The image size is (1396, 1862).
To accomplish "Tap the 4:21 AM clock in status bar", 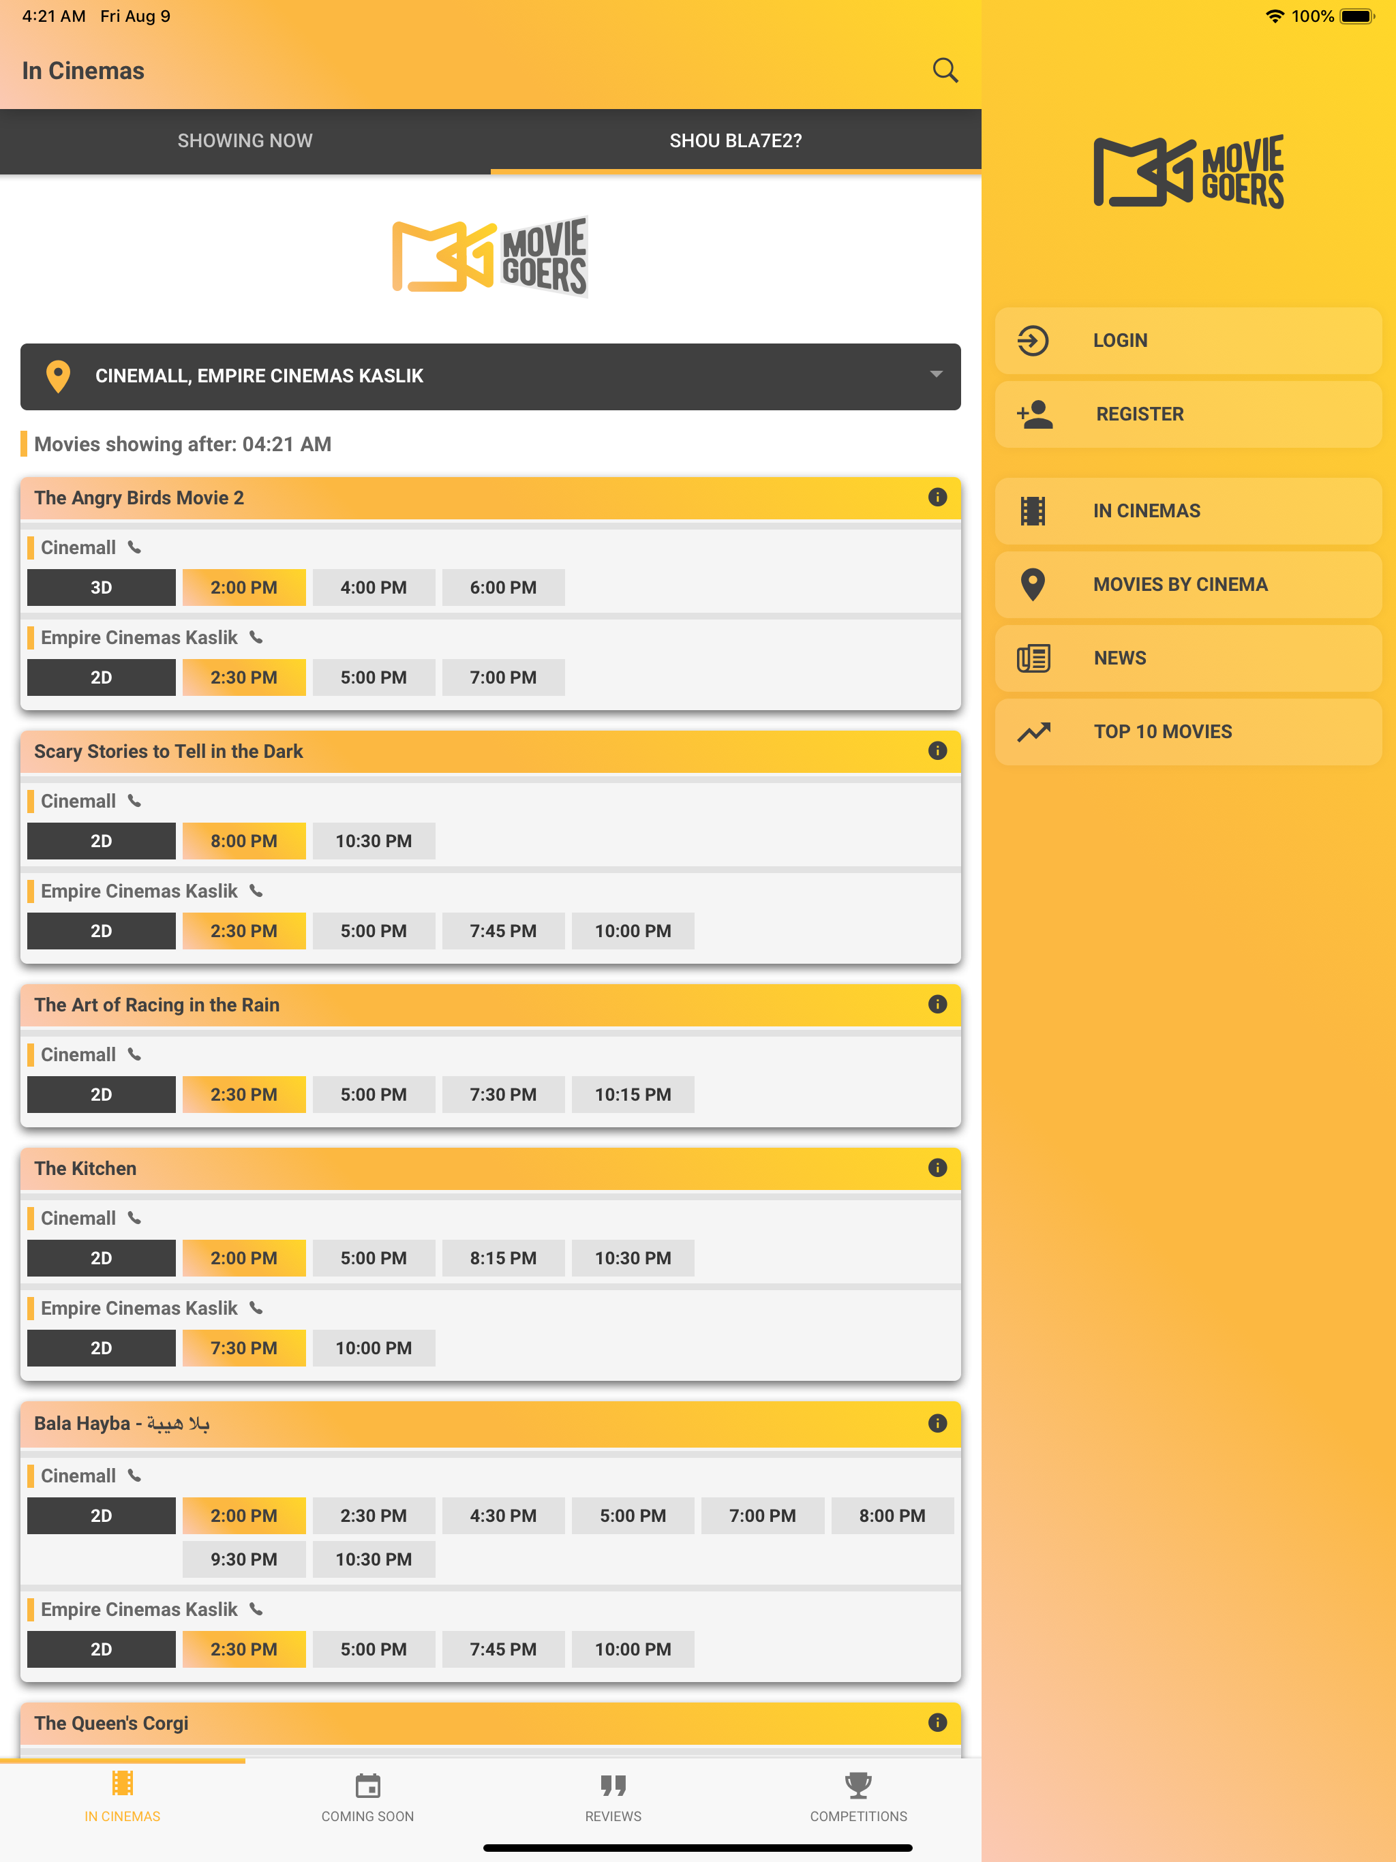I will (54, 16).
